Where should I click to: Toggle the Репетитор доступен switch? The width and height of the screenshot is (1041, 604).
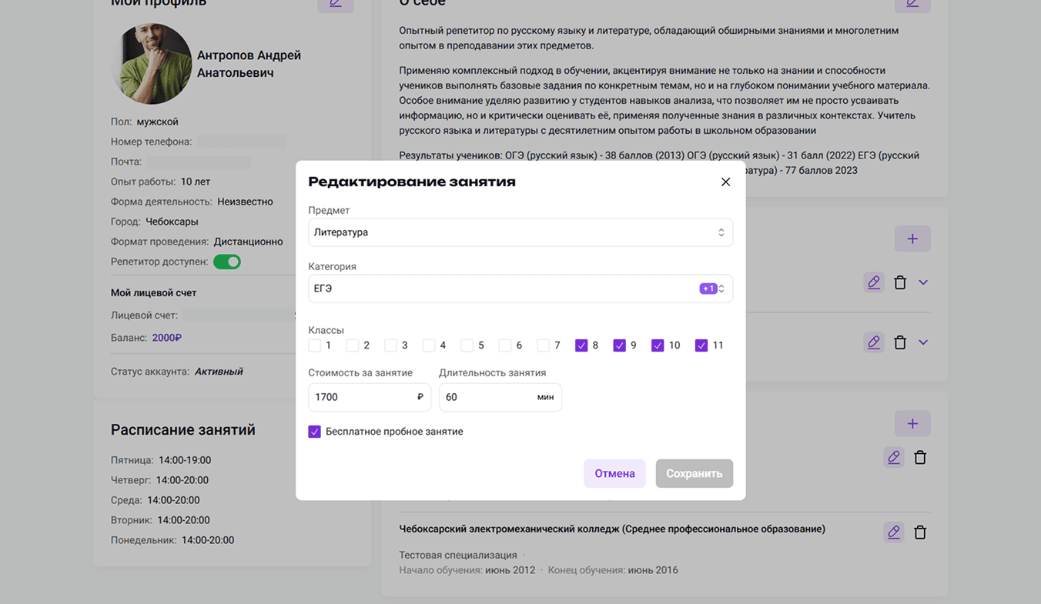[227, 262]
